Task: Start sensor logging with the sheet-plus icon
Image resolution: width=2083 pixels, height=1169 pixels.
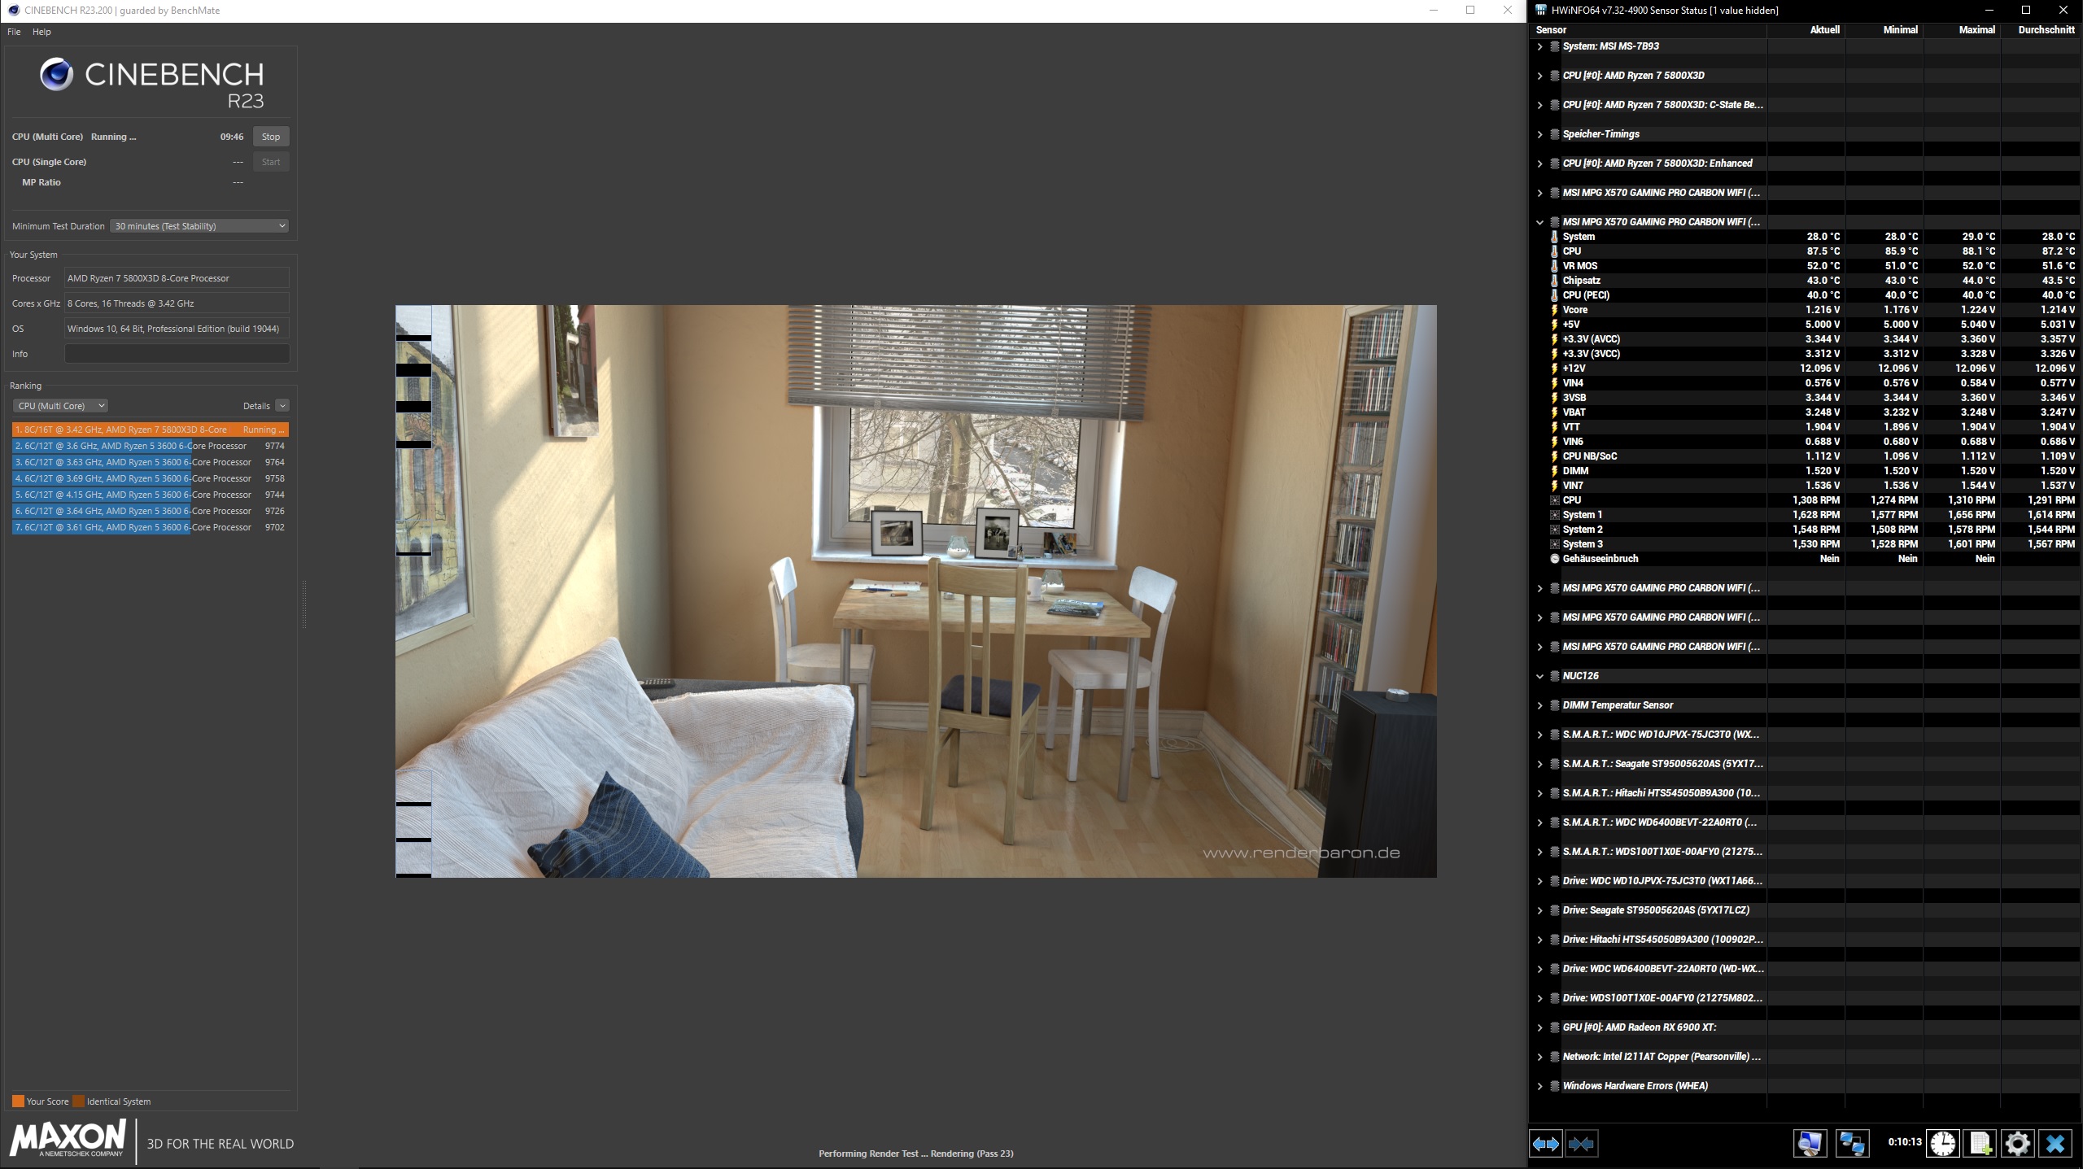Action: point(1980,1144)
